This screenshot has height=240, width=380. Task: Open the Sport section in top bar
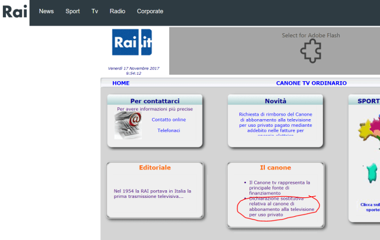(x=72, y=11)
